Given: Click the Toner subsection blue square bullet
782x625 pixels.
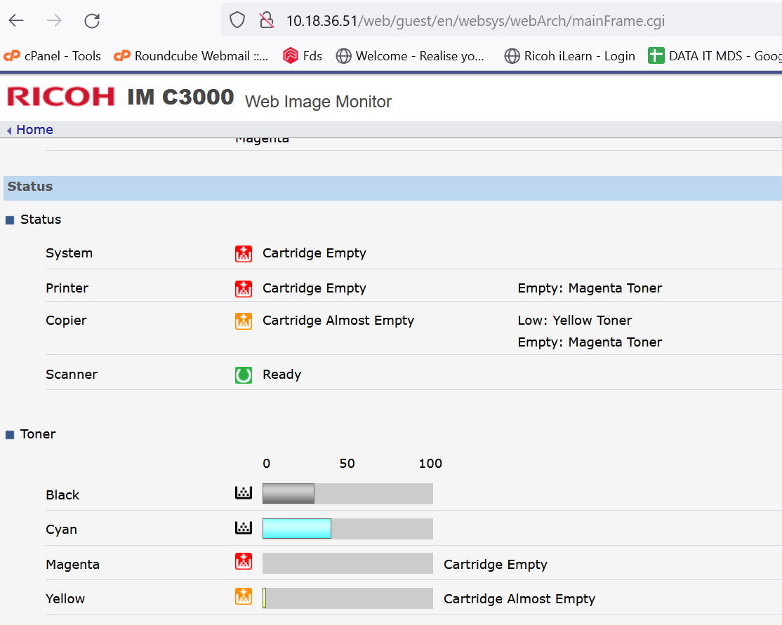Looking at the screenshot, I should [10, 435].
